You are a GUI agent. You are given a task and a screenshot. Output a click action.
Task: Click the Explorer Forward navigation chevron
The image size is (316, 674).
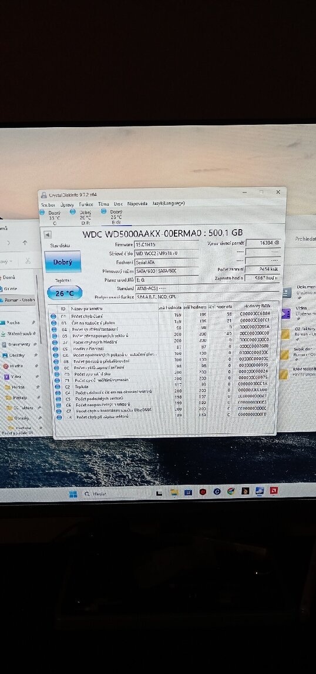click(9, 243)
